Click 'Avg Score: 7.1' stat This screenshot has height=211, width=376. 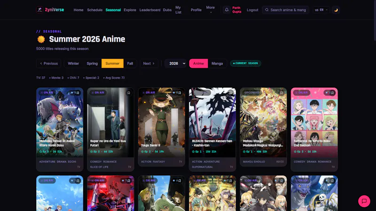click(x=114, y=78)
